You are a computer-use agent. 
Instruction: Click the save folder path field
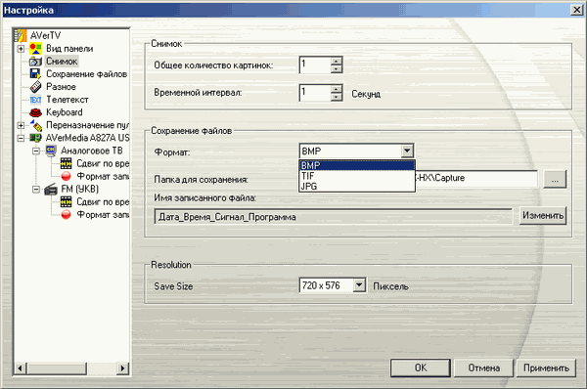(476, 179)
